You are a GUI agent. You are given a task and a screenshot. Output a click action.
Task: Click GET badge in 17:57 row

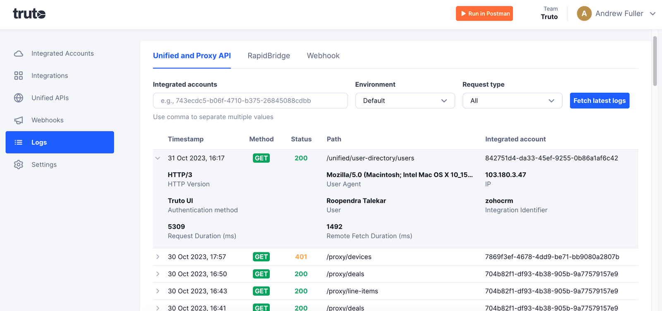coord(261,257)
